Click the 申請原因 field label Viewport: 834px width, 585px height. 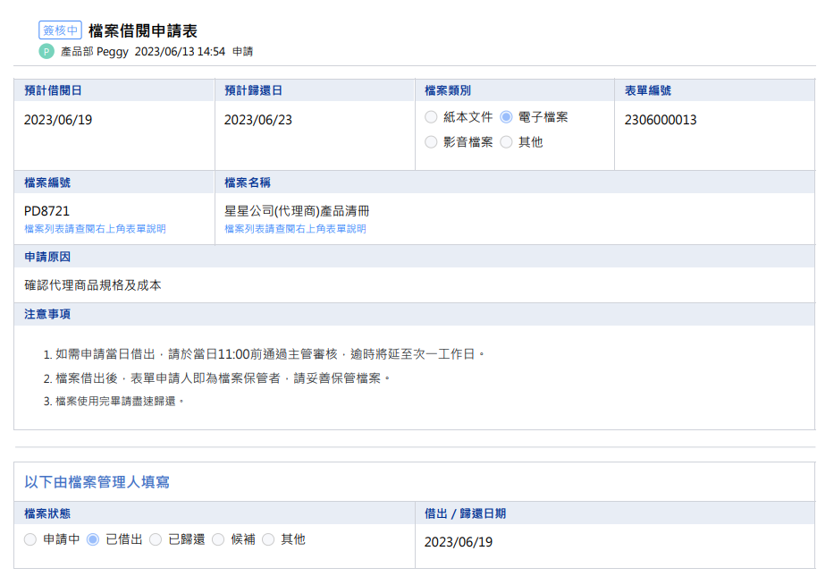[x=47, y=257]
